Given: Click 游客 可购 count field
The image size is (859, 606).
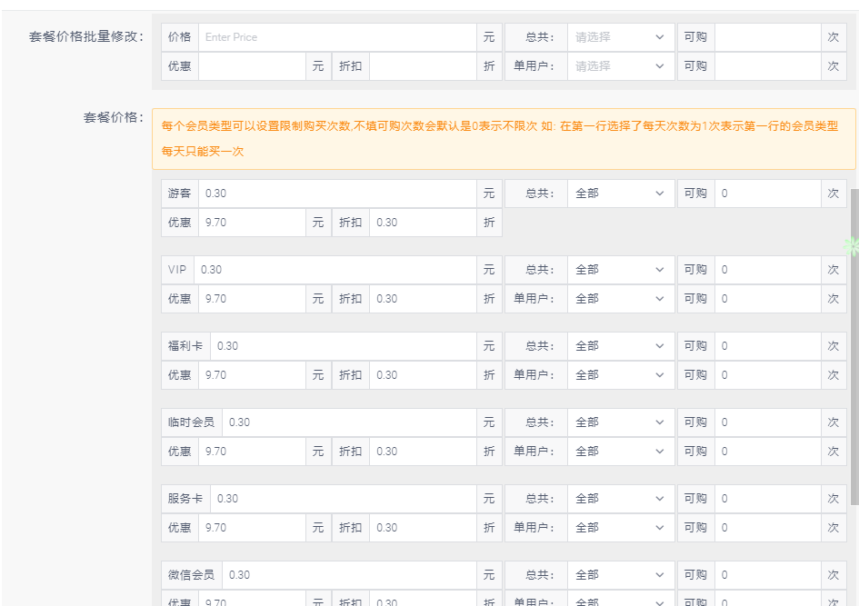Looking at the screenshot, I should [x=768, y=194].
